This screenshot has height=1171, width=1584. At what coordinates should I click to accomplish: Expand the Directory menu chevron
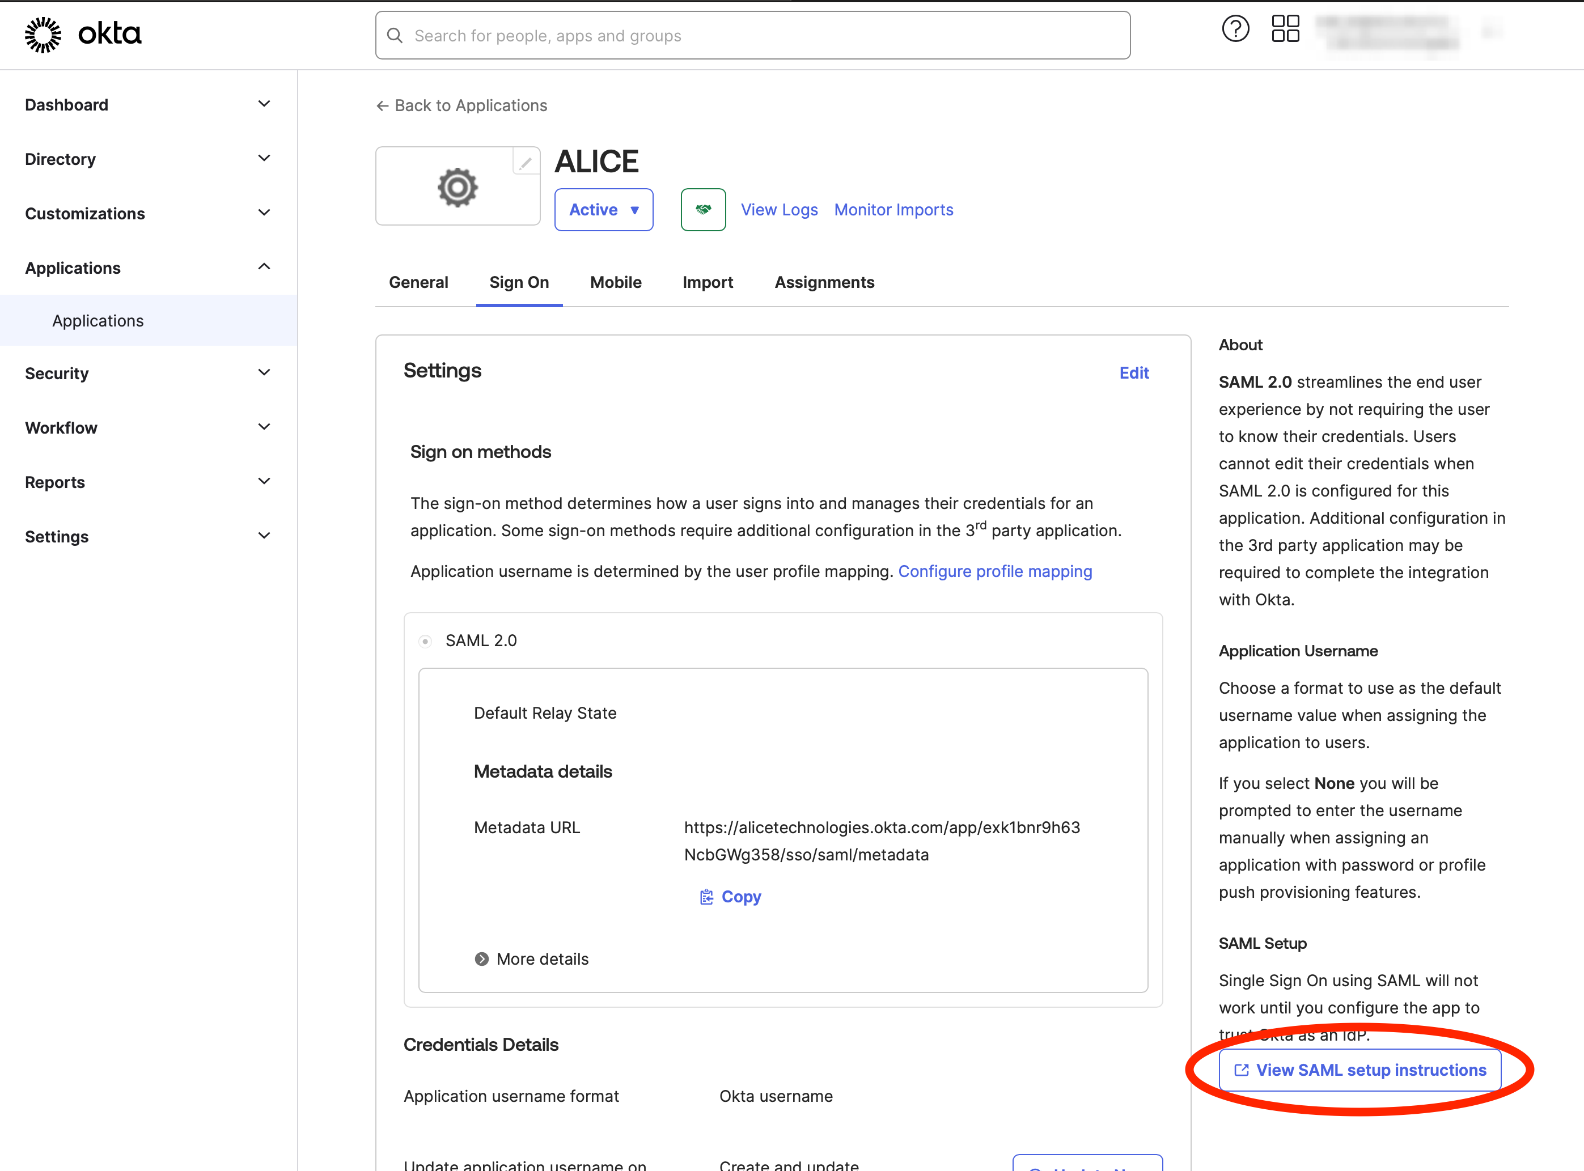pyautogui.click(x=264, y=158)
